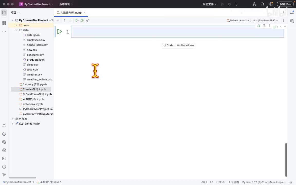Show more tool windows ellipsis in left sidebar

pyautogui.click(x=4, y=31)
